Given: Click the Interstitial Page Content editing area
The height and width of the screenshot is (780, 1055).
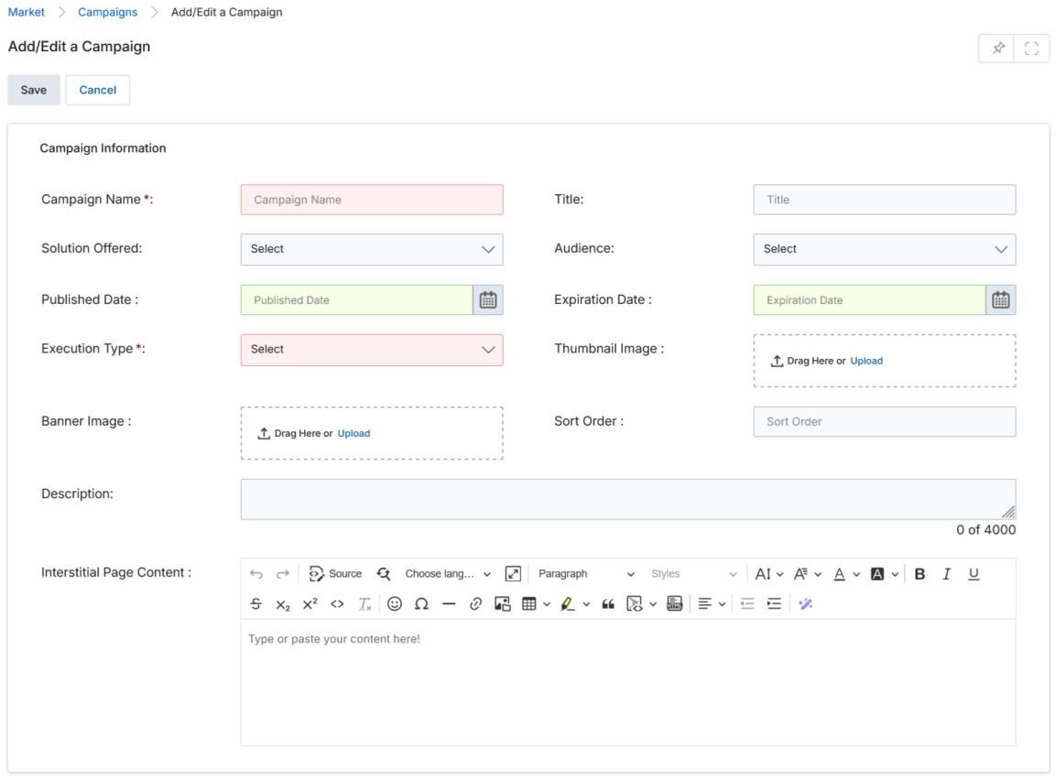Looking at the screenshot, I should click(627, 682).
